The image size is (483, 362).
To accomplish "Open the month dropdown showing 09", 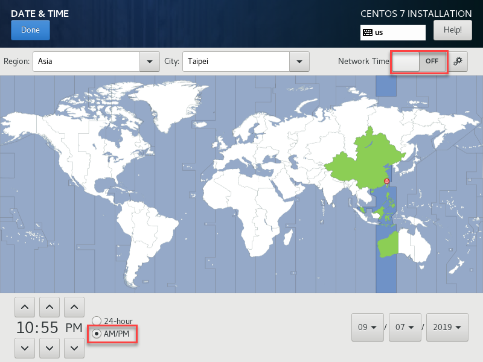I will [x=368, y=327].
